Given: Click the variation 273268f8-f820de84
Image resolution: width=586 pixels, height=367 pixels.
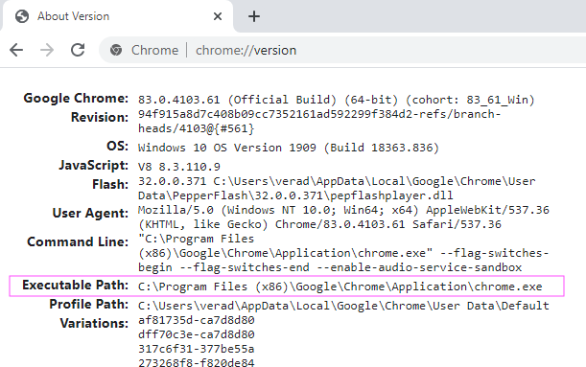Looking at the screenshot, I should [197, 362].
